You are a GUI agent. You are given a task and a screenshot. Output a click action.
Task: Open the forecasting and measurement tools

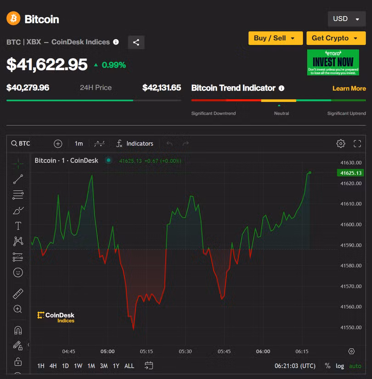(18, 257)
